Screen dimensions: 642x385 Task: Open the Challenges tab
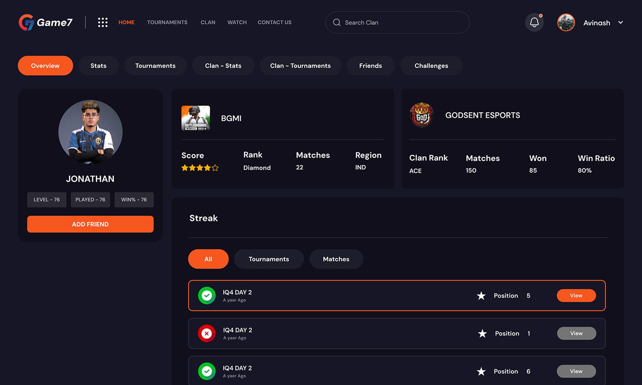[x=431, y=66]
